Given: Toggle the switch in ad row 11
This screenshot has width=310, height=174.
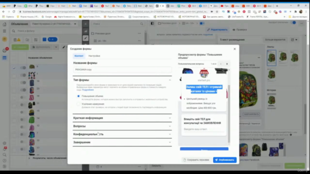Looking at the screenshot, I should [23, 105].
